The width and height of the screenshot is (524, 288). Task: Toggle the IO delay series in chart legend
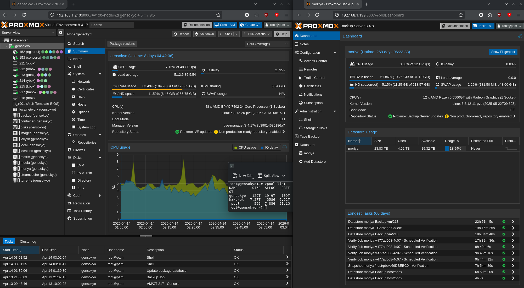click(x=269, y=148)
